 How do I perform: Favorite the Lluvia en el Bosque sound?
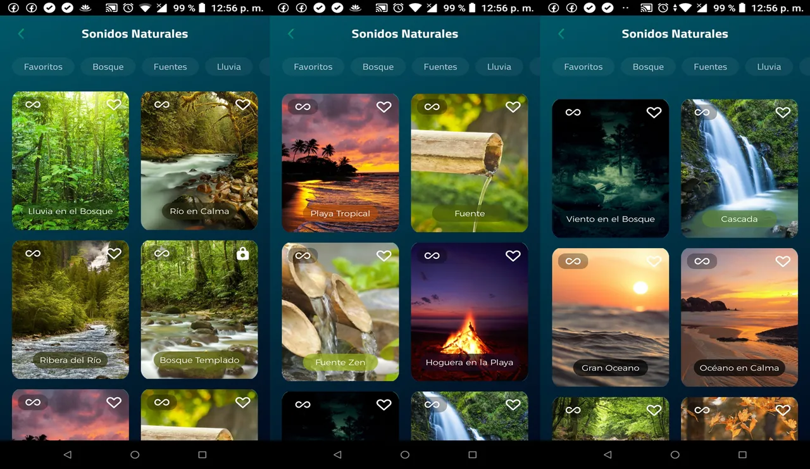(x=114, y=104)
